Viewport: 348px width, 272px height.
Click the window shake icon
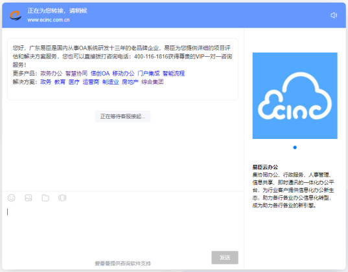62,198
